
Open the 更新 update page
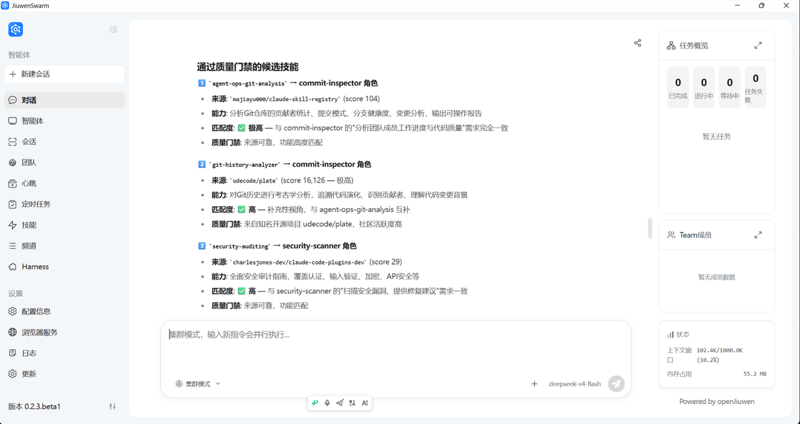pyautogui.click(x=64, y=374)
